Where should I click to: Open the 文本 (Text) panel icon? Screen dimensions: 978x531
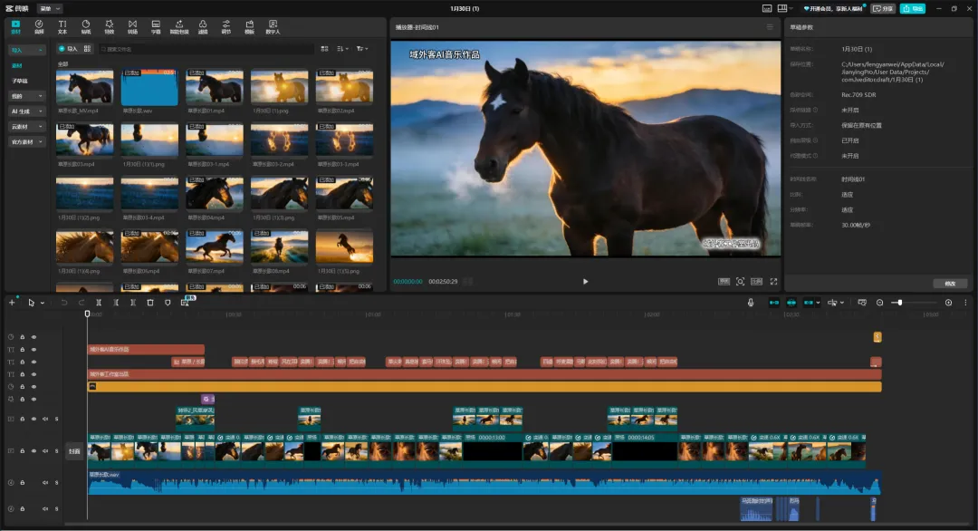tap(62, 26)
